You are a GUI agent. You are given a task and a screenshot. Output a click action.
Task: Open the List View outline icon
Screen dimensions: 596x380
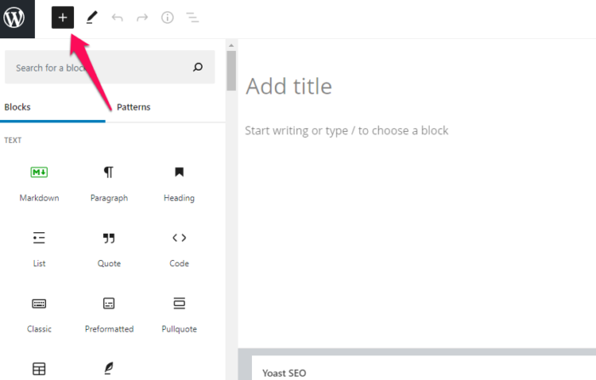(192, 18)
